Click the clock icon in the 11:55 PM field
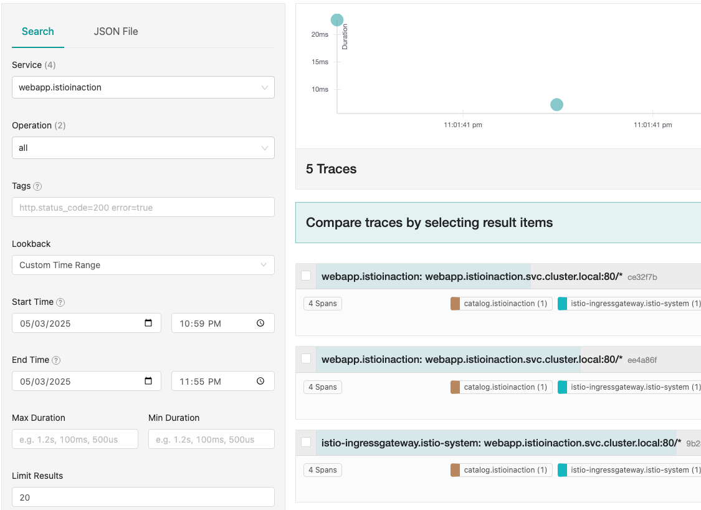Image resolution: width=701 pixels, height=510 pixels. 260,381
